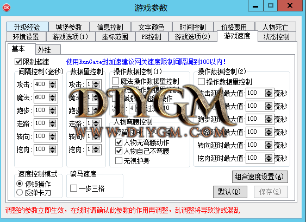Increase 走路 data amount spinner up arrow
The image size is (306, 222).
pos(96,122)
